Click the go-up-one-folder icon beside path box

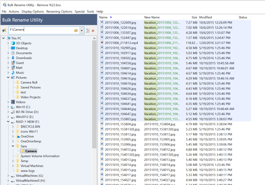pos(4,30)
